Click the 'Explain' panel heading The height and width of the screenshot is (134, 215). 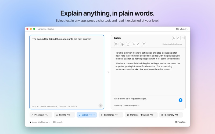click(x=117, y=38)
